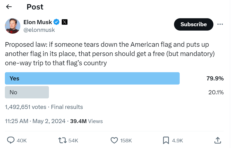Viewport: 234px width, 148px height.
Task: Select the No poll result bar
Action: (x=27, y=92)
